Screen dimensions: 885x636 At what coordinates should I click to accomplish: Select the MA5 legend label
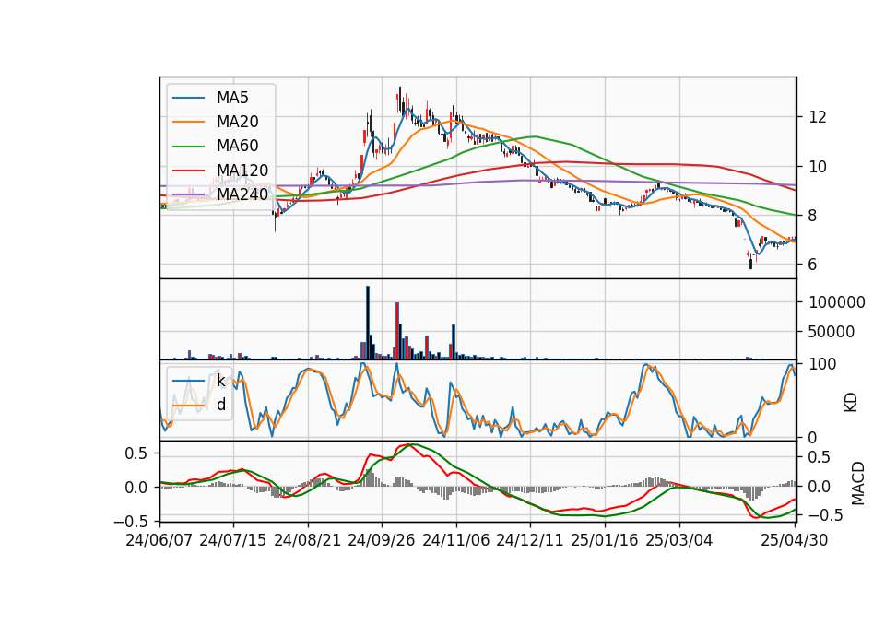tap(232, 98)
